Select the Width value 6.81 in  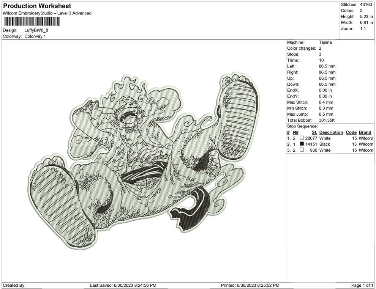pos(366,22)
